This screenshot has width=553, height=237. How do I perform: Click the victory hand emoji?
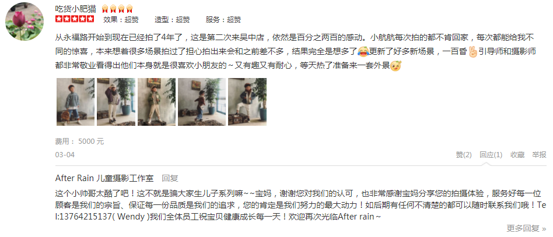(473, 51)
